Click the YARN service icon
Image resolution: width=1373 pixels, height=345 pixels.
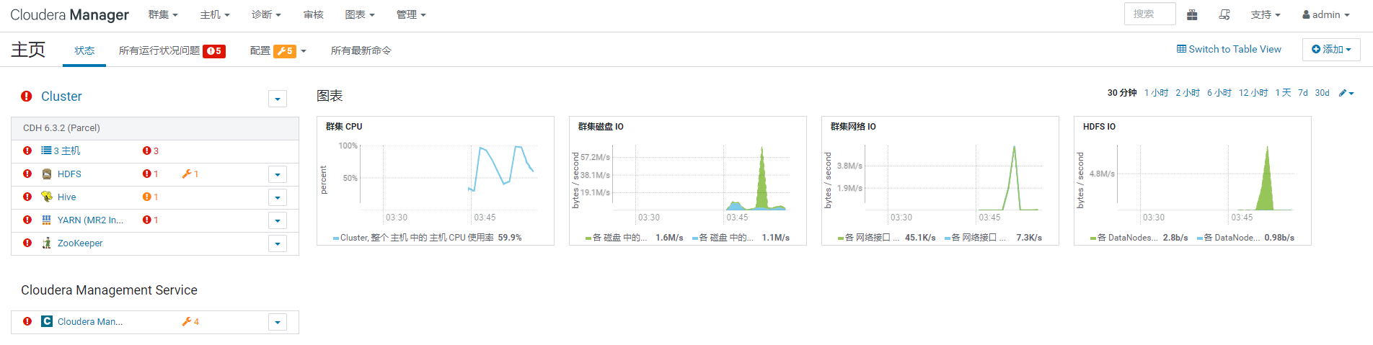coord(47,220)
